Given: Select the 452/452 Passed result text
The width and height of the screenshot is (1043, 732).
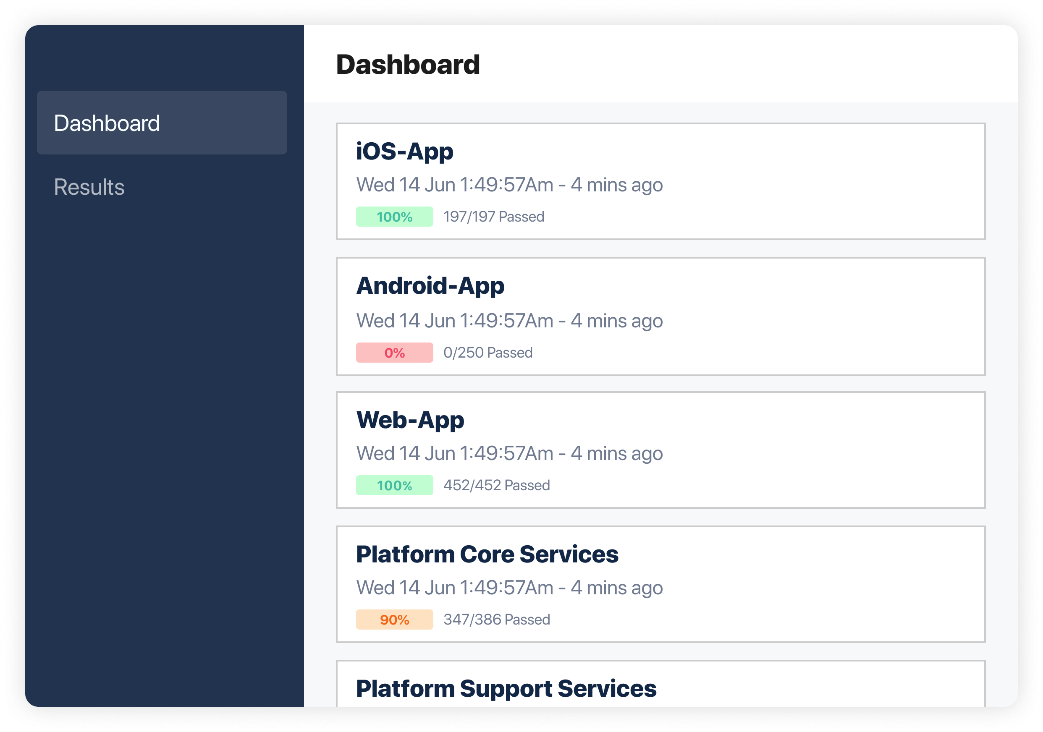Looking at the screenshot, I should [x=496, y=485].
